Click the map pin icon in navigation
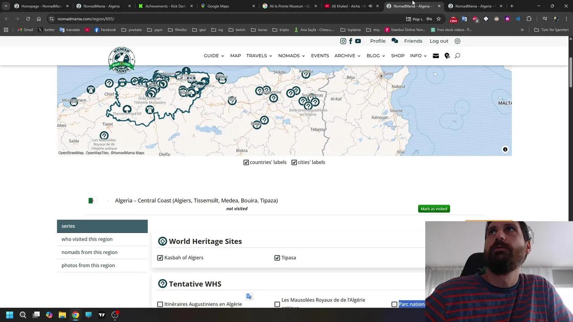The width and height of the screenshot is (573, 322). [447, 56]
